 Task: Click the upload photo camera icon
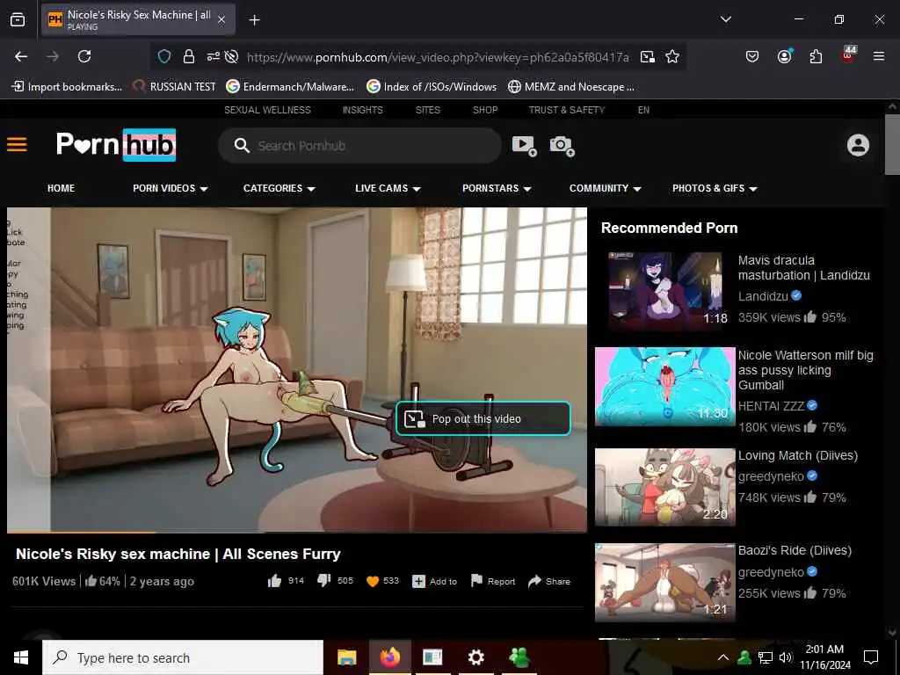[562, 146]
